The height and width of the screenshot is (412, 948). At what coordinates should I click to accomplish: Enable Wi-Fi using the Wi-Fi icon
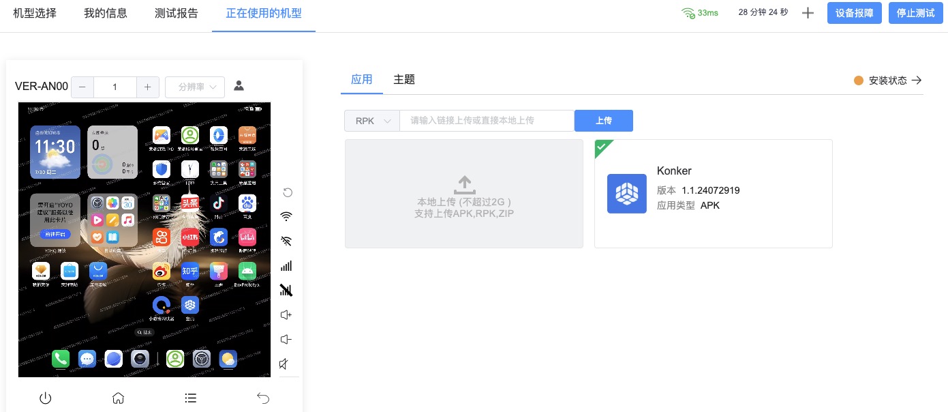coord(287,216)
